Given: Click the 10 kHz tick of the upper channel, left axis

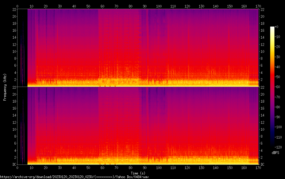Looking at the screenshot, I should click(14, 51).
